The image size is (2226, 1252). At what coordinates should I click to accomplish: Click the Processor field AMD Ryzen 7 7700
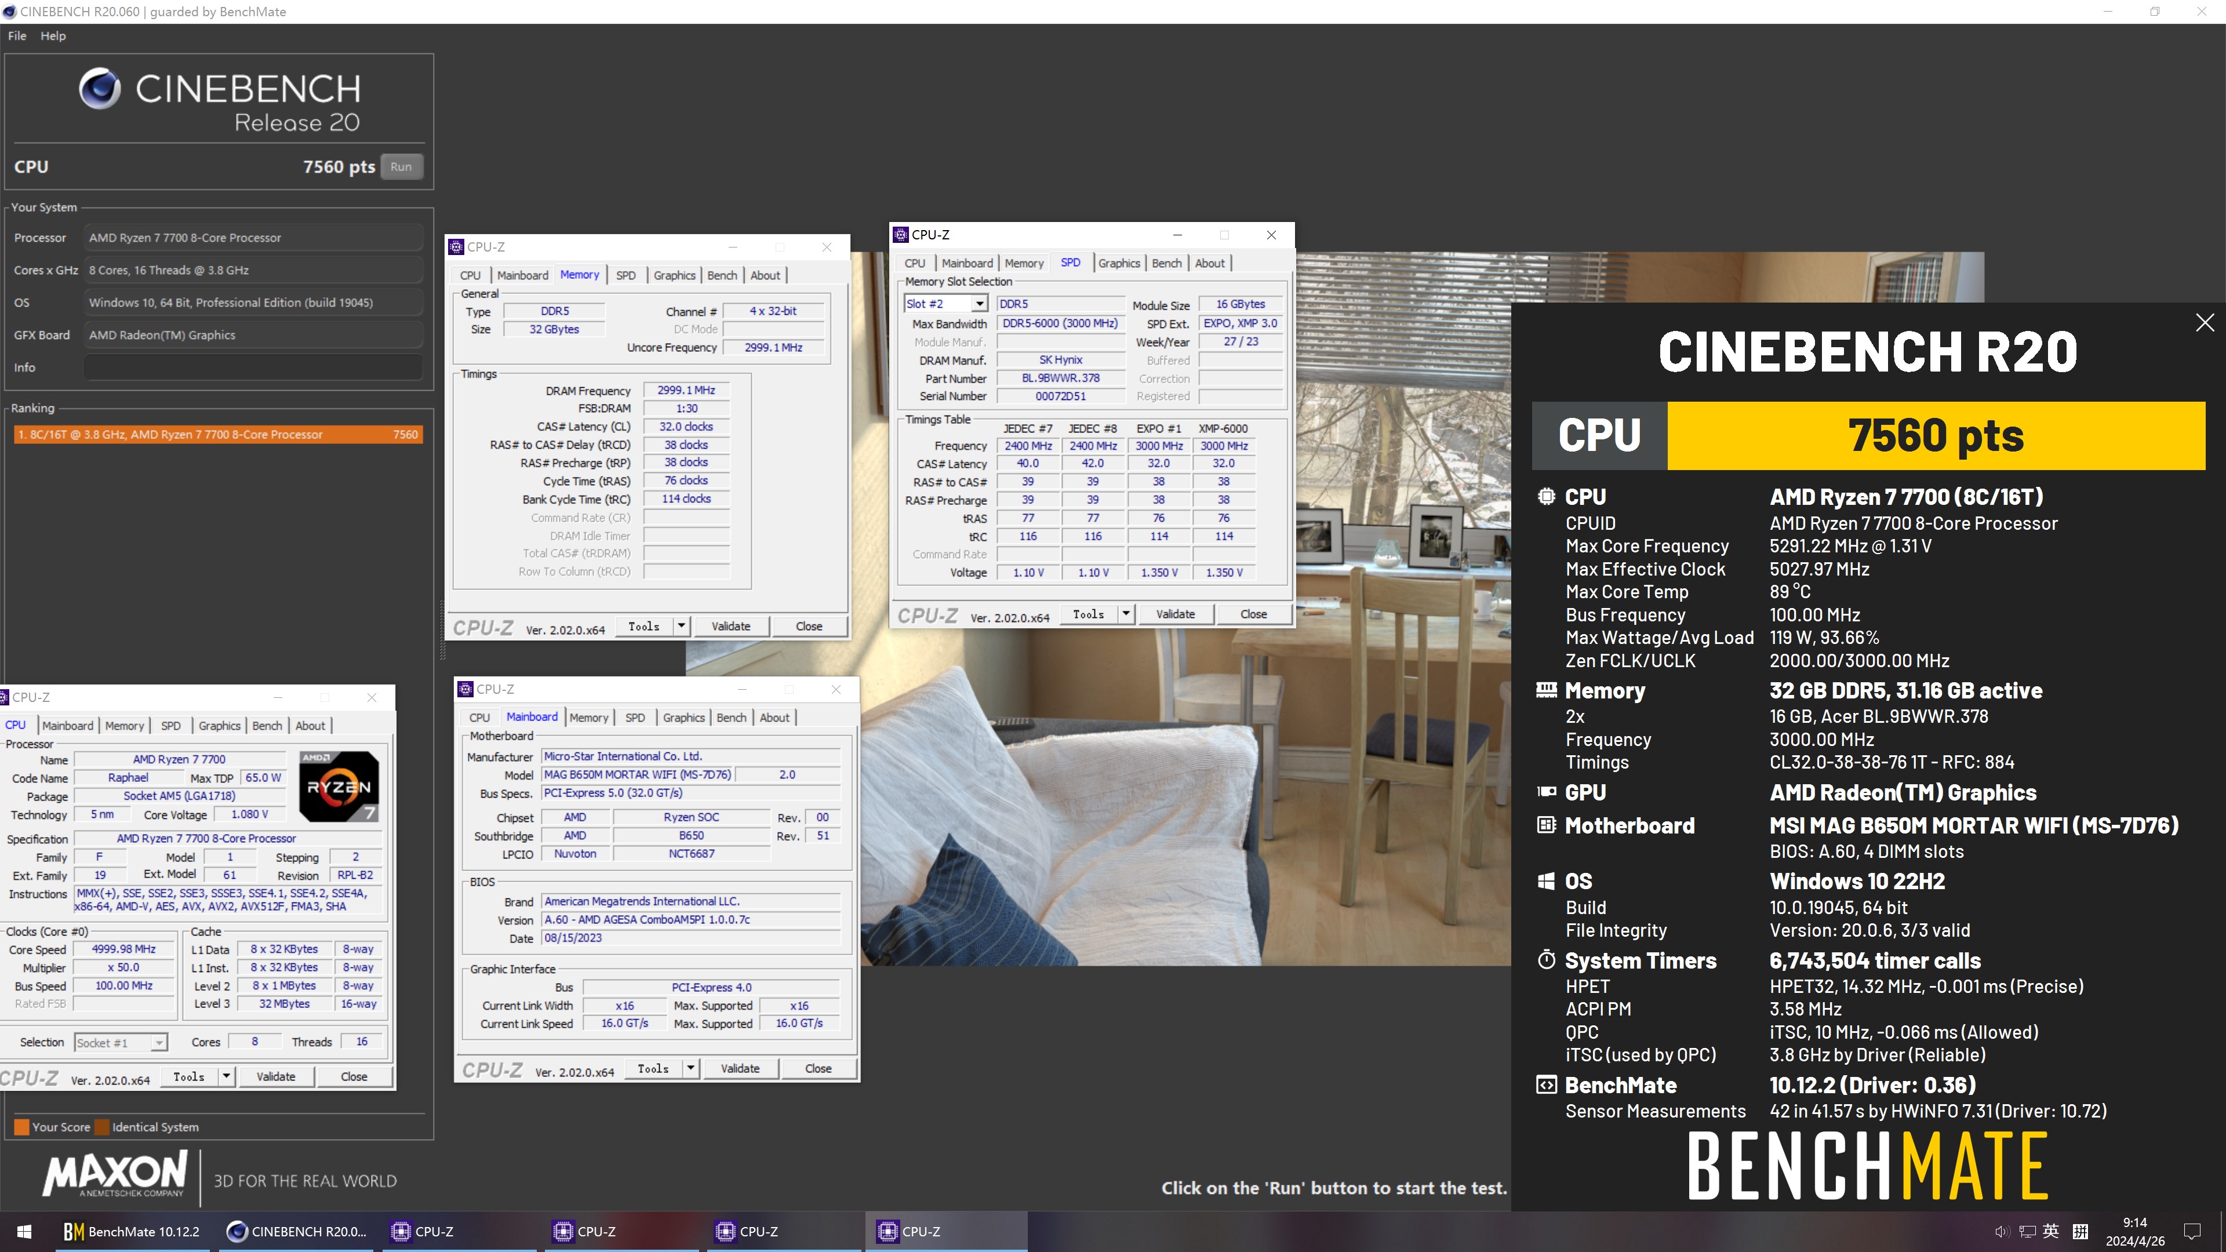[x=254, y=238]
